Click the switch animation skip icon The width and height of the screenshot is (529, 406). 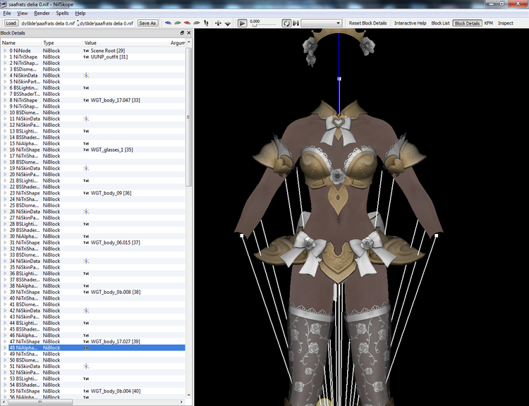pyautogui.click(x=296, y=23)
